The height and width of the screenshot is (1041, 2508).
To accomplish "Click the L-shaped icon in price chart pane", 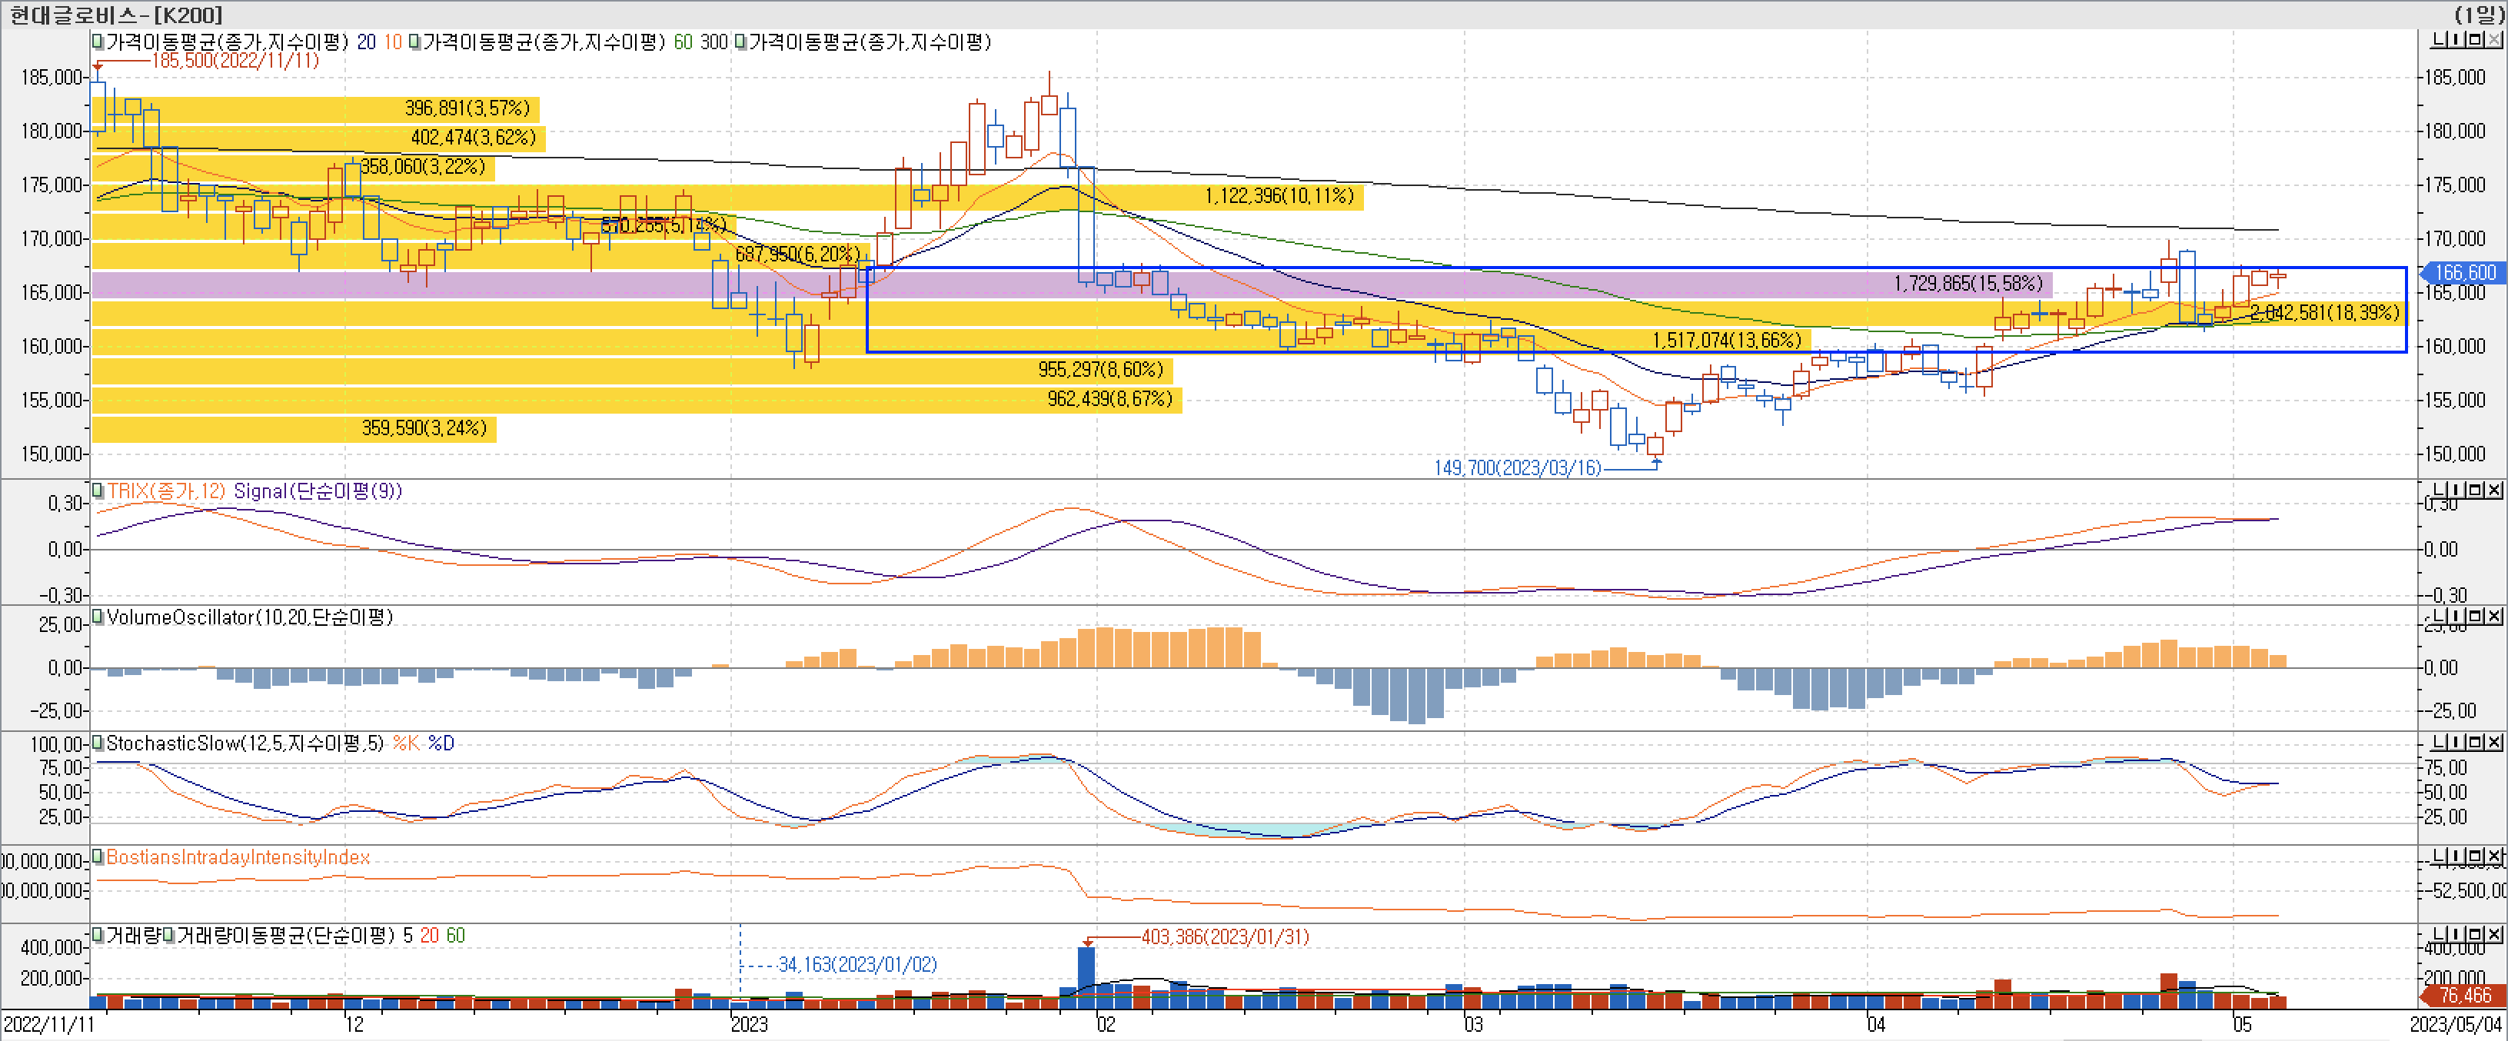I will click(x=2440, y=40).
